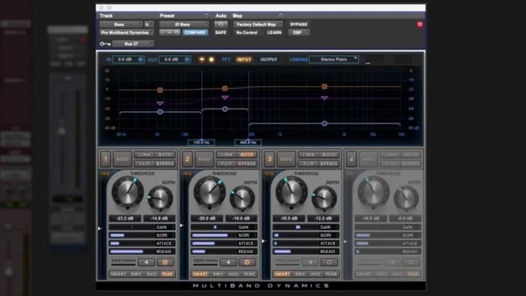The width and height of the screenshot is (526, 296).
Task: Solo band 1
Action: coord(122,159)
